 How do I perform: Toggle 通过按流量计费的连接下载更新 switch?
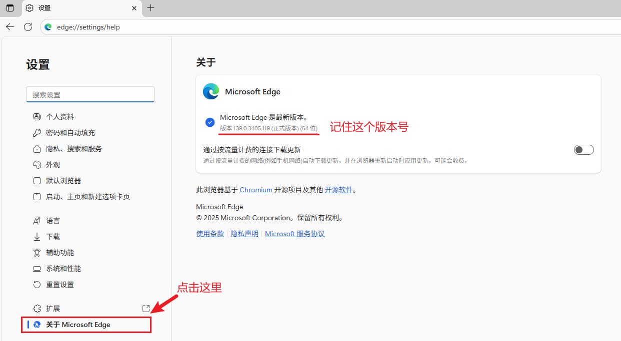point(583,150)
